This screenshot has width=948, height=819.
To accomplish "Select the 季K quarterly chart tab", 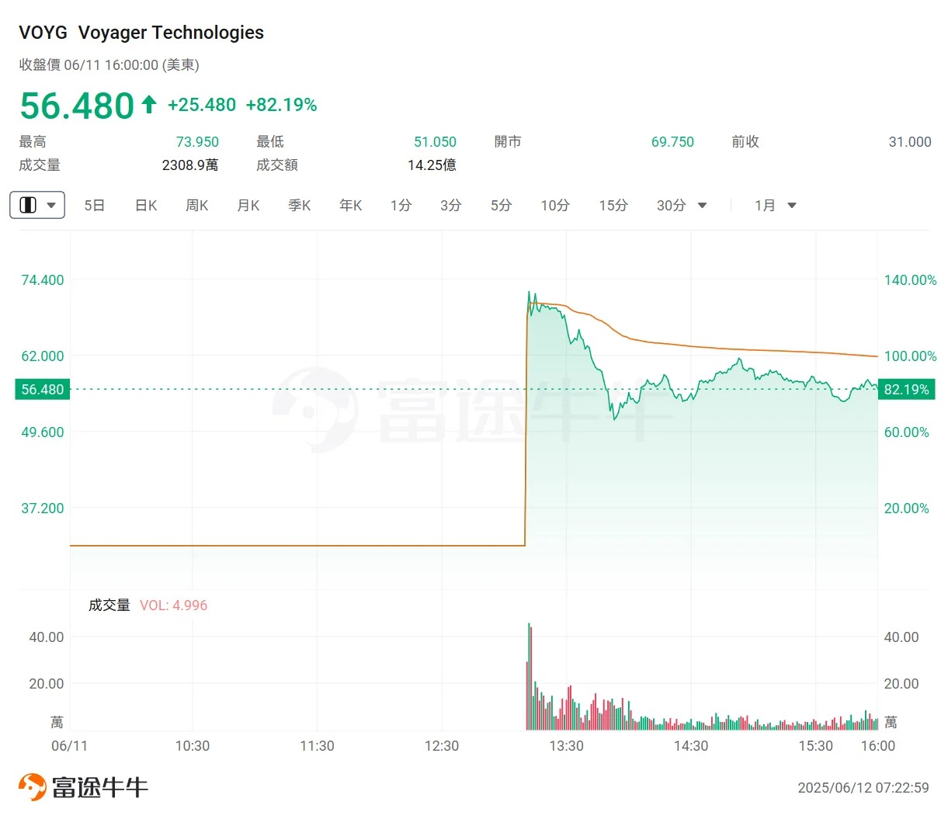I will 299,206.
